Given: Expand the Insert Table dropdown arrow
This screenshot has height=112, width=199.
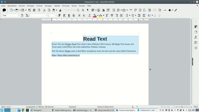Looking at the screenshot, I should tap(96, 10).
